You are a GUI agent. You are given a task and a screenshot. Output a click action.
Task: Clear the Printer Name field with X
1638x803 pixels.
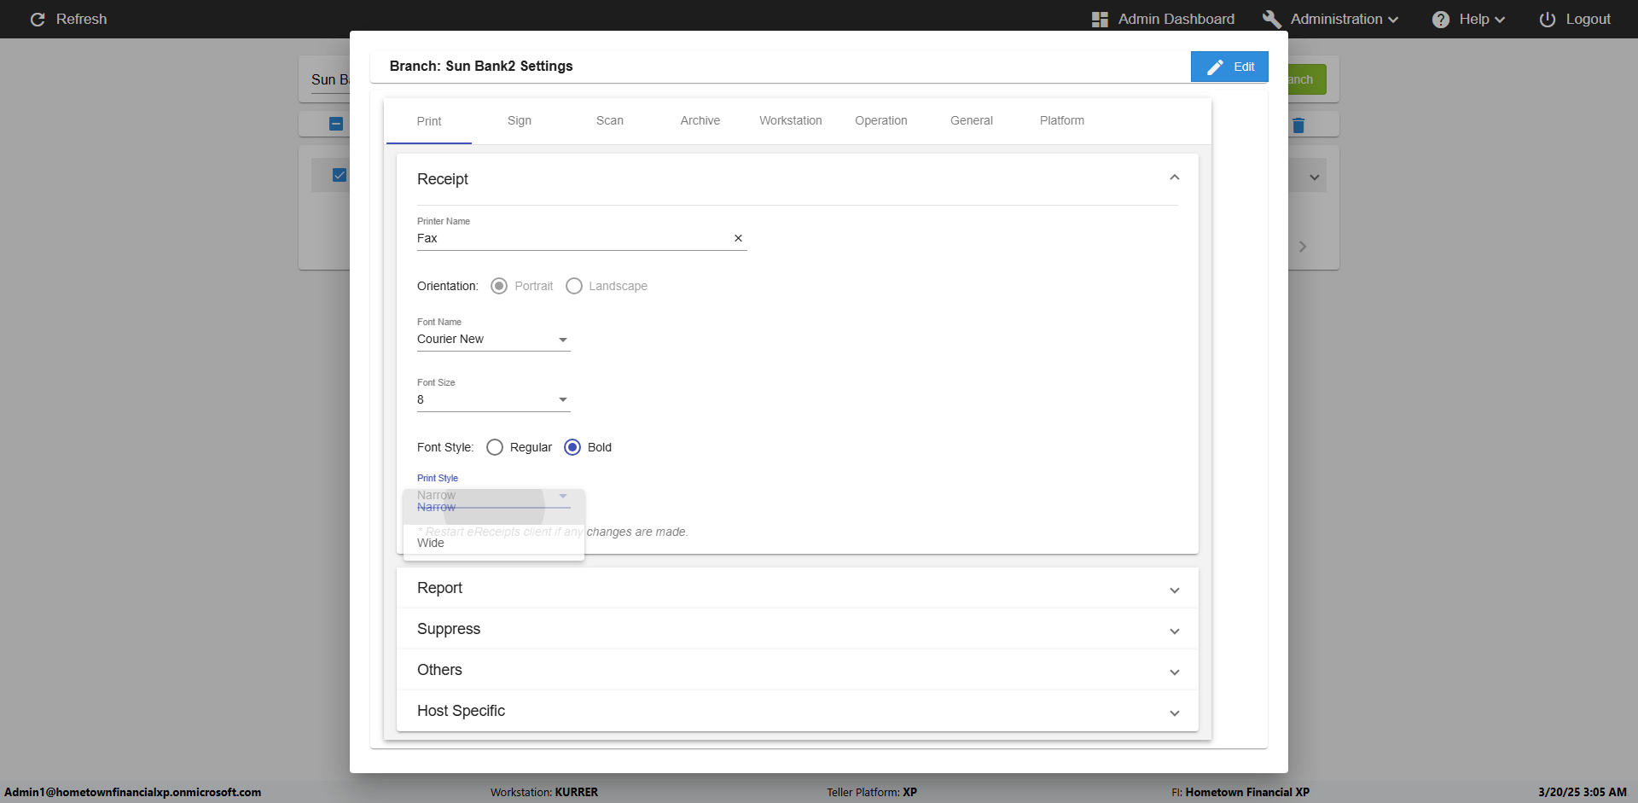point(738,239)
